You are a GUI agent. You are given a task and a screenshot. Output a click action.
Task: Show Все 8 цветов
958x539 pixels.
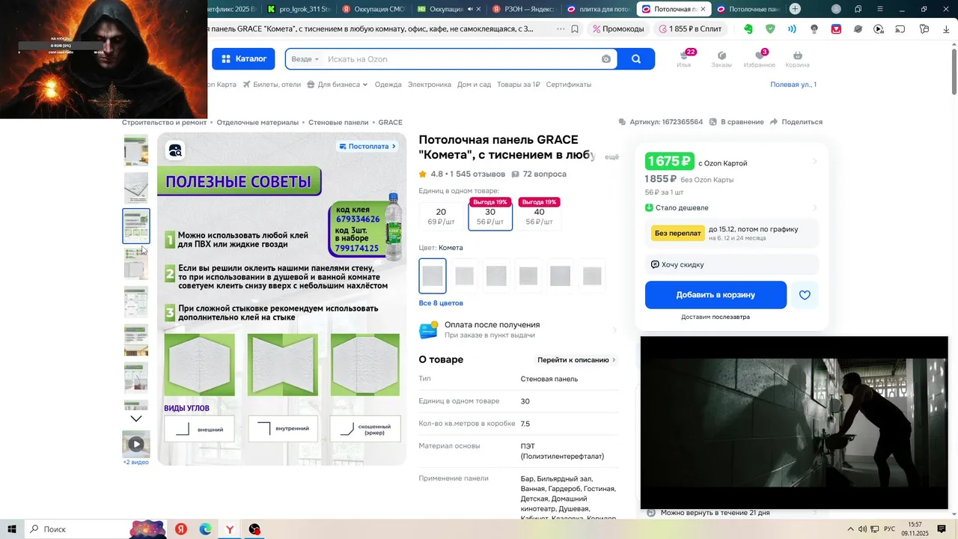[x=441, y=303]
